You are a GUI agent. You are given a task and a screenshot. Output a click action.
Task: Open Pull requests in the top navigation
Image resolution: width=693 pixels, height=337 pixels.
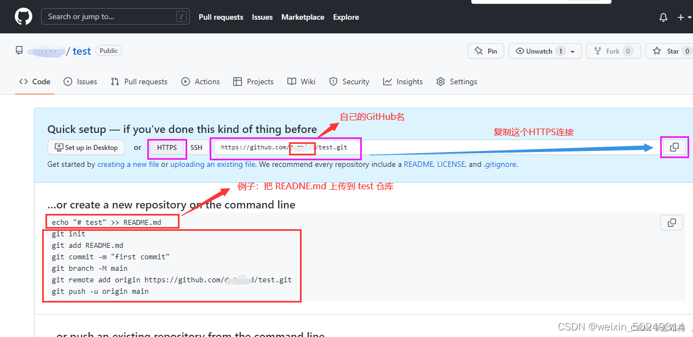pyautogui.click(x=221, y=17)
